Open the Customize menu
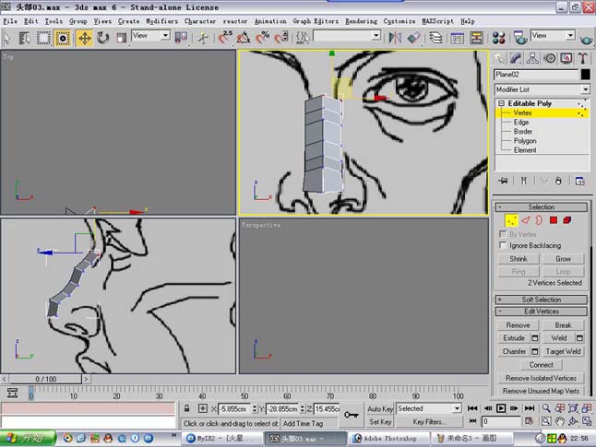The width and height of the screenshot is (596, 447). pos(399,21)
